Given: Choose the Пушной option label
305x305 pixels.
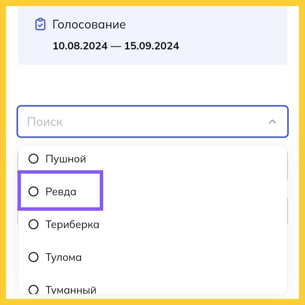Looking at the screenshot, I should pos(66,159).
